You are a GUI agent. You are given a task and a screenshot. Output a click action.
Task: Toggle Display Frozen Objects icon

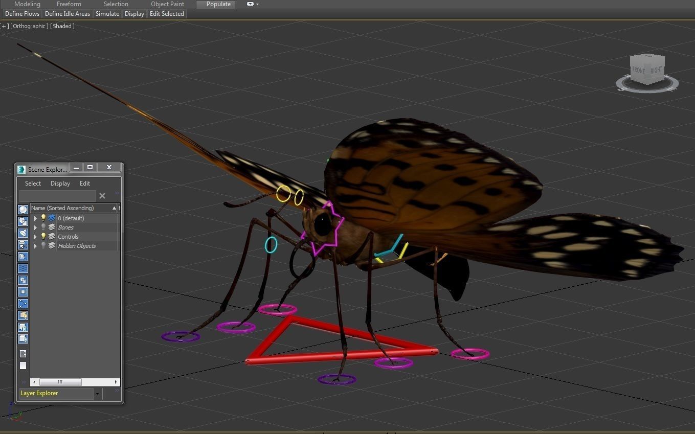tap(23, 327)
